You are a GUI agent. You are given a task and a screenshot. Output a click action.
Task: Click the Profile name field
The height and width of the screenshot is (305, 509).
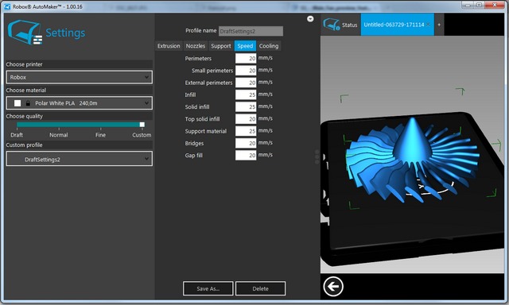pos(251,31)
